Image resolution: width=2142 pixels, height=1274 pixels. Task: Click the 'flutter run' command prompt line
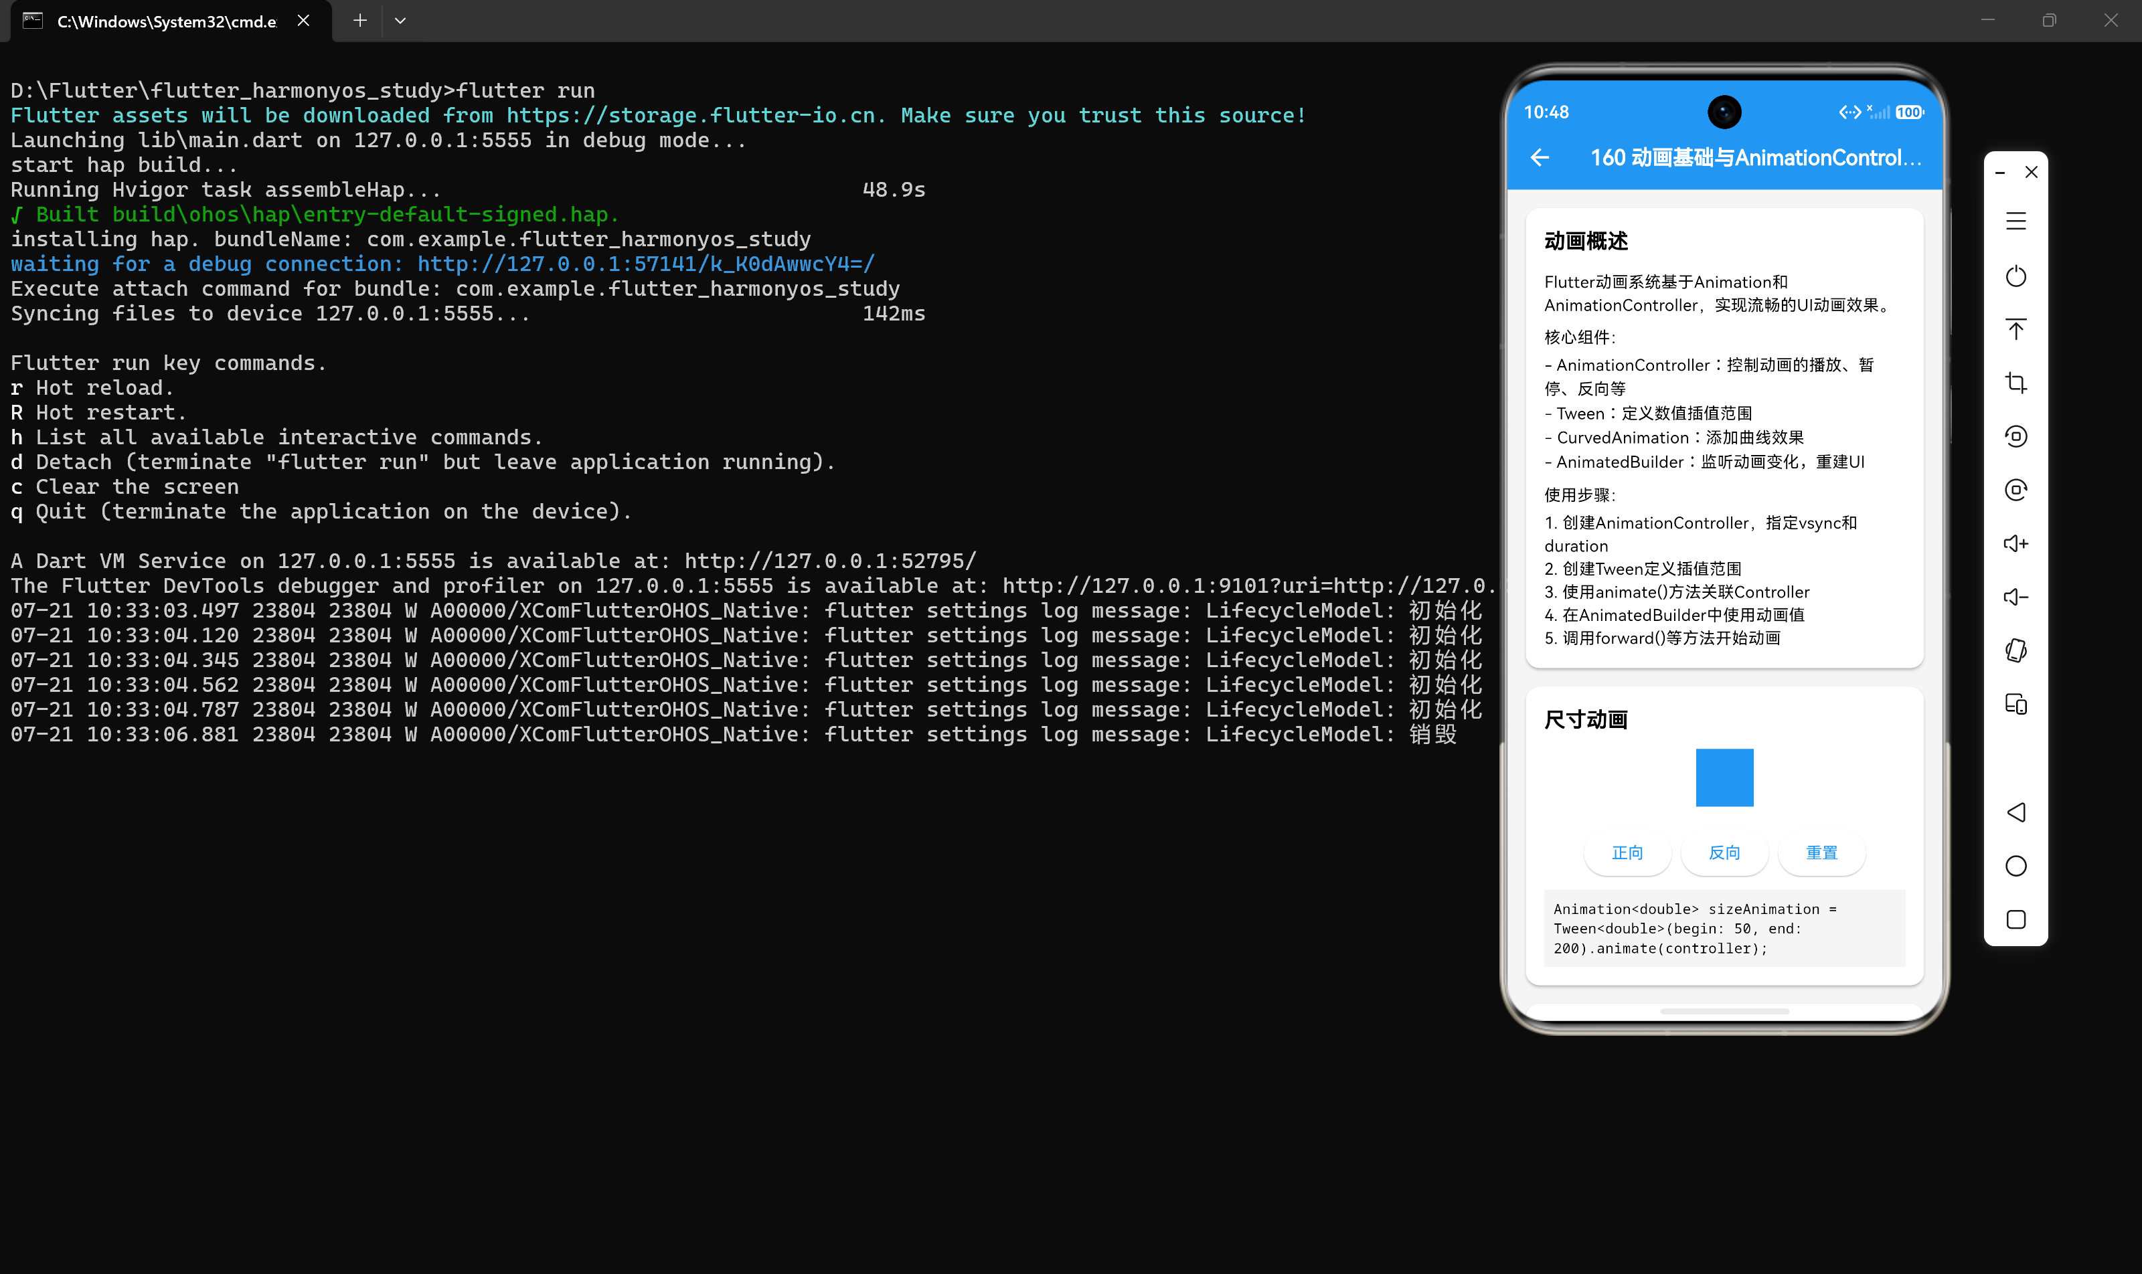pos(303,91)
